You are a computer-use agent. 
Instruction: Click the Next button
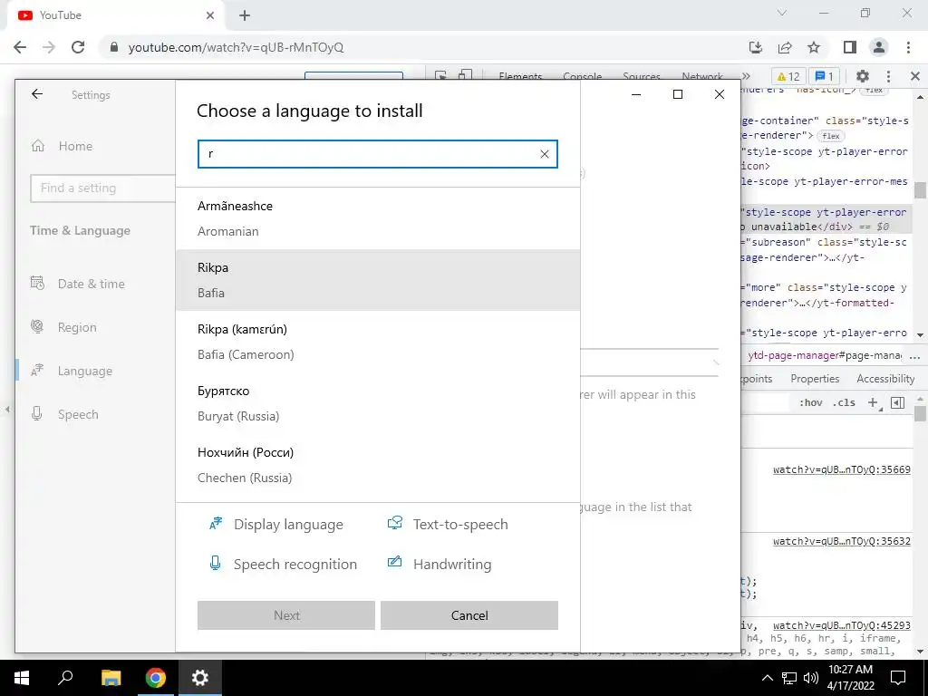tap(286, 615)
